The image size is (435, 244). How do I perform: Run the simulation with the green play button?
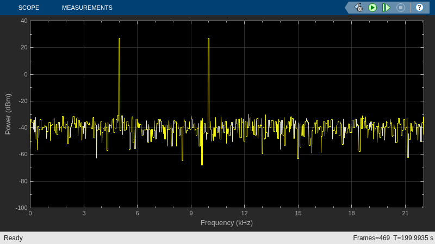[x=372, y=8]
